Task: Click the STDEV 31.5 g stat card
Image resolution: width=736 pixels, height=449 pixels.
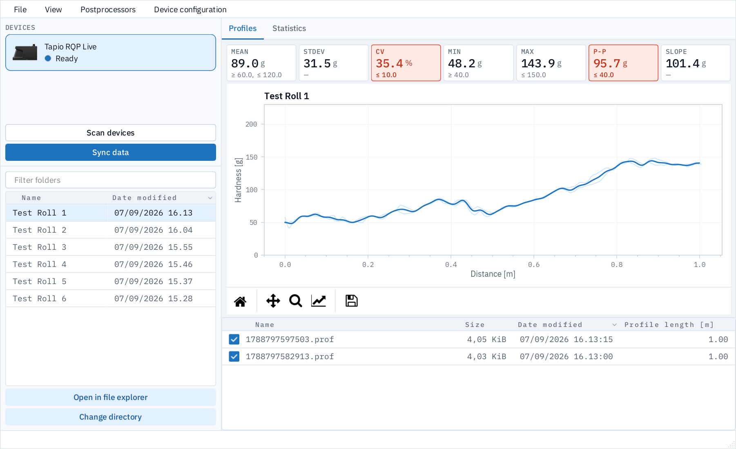Action: pos(334,63)
